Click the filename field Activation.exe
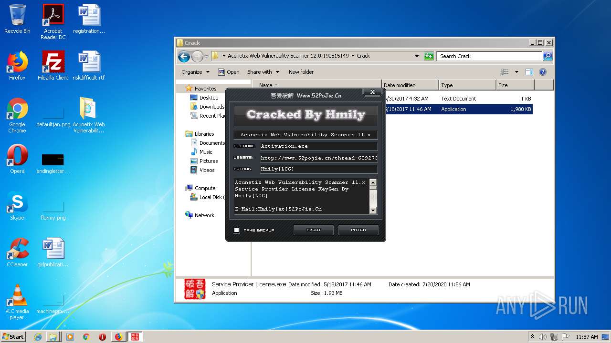 pyautogui.click(x=318, y=146)
